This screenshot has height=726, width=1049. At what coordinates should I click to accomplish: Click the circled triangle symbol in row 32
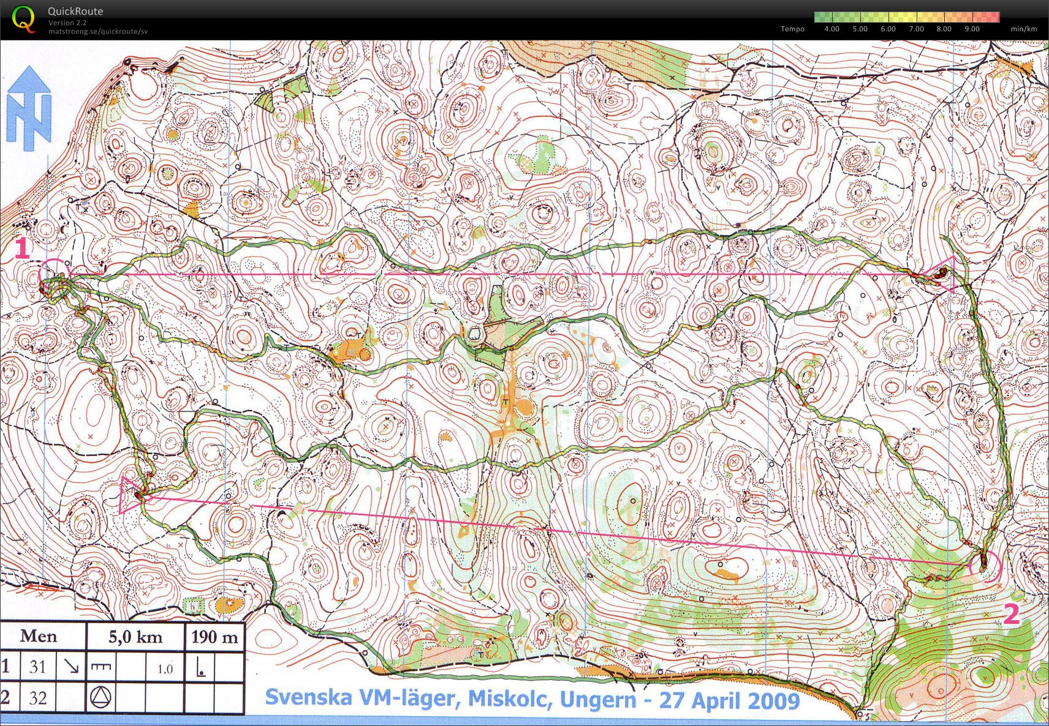(x=101, y=697)
